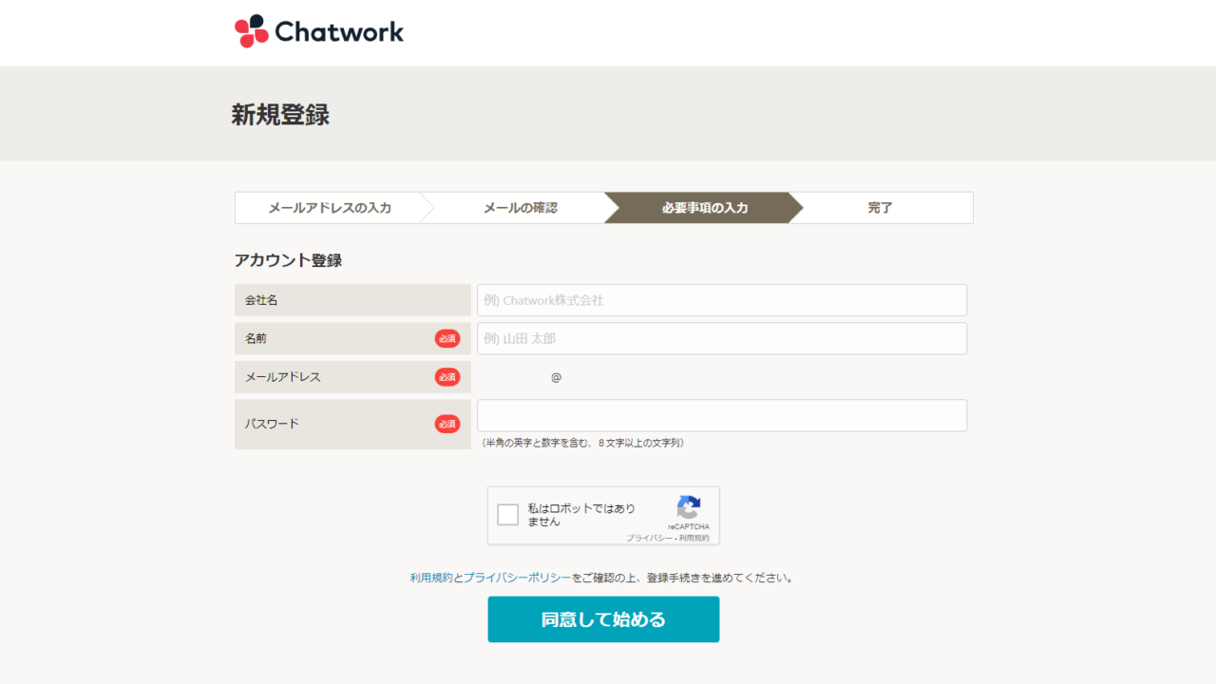Click the 必須 badge beside メールアドレス
Viewport: 1216px width, 684px height.
pos(447,377)
